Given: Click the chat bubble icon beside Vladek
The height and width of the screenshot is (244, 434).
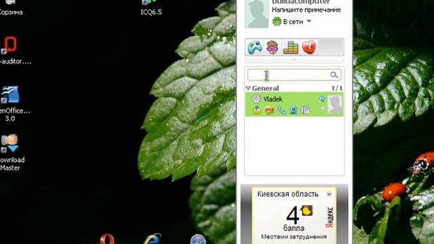Looking at the screenshot, I should coord(322,98).
